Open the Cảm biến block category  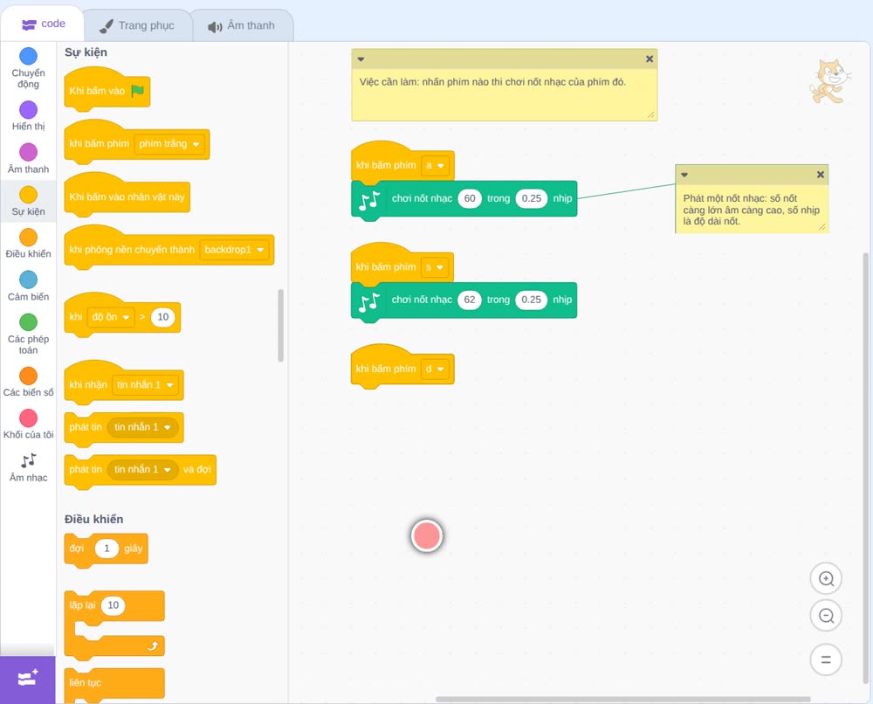pos(28,286)
